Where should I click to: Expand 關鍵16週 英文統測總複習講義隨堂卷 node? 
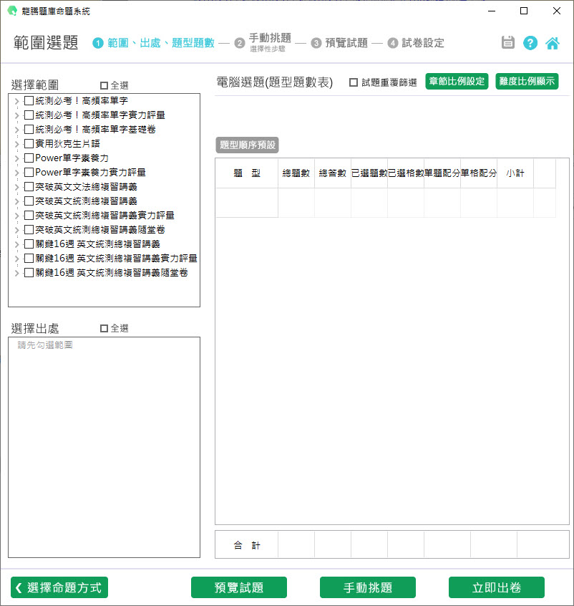pyautogui.click(x=16, y=273)
